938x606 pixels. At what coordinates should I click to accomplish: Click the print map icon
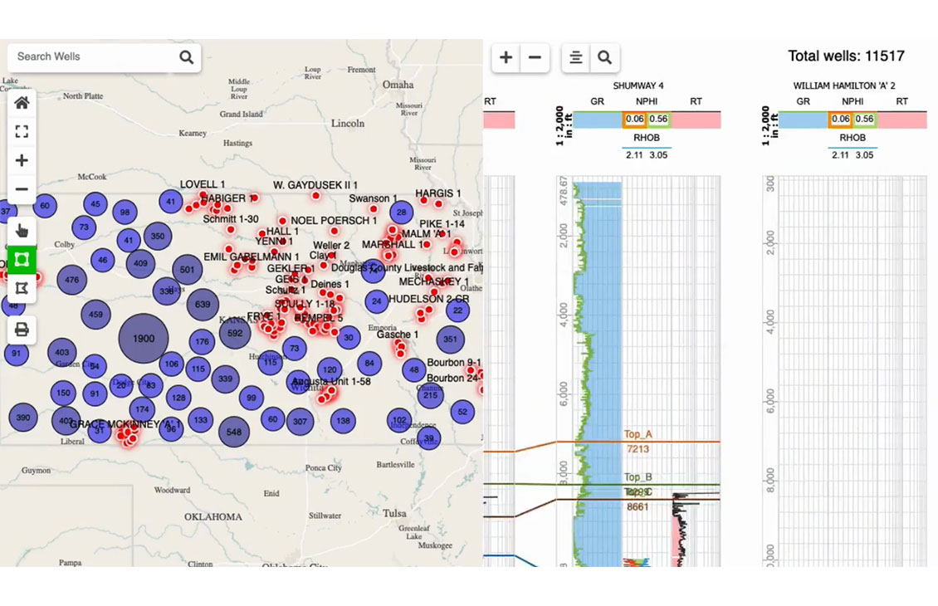pyautogui.click(x=22, y=330)
